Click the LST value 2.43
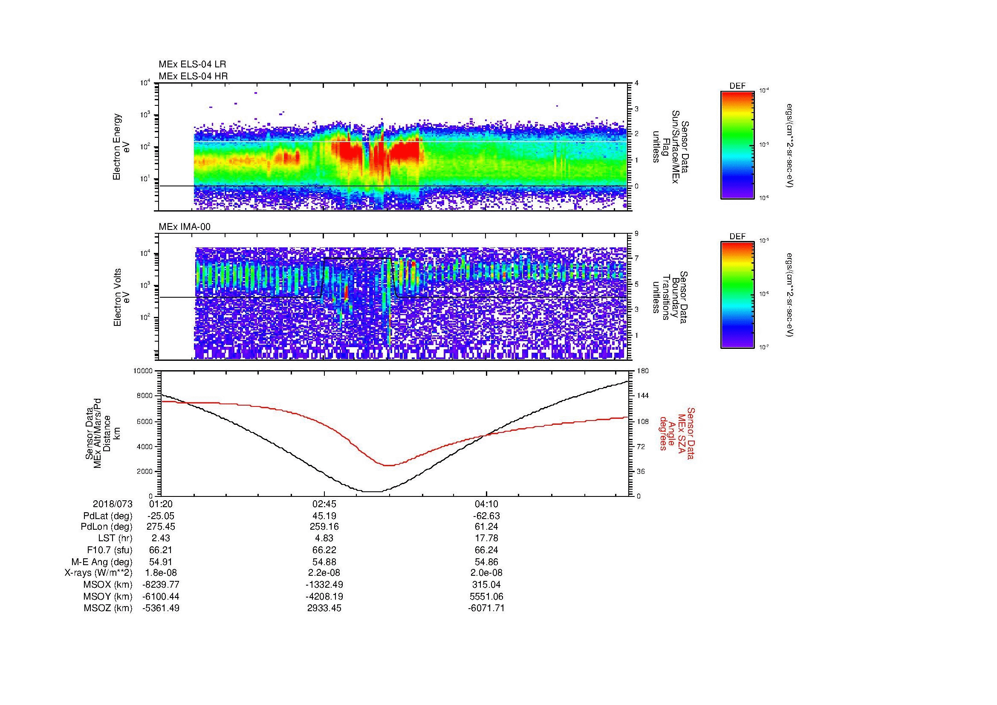The height and width of the screenshot is (705, 997). (161, 538)
